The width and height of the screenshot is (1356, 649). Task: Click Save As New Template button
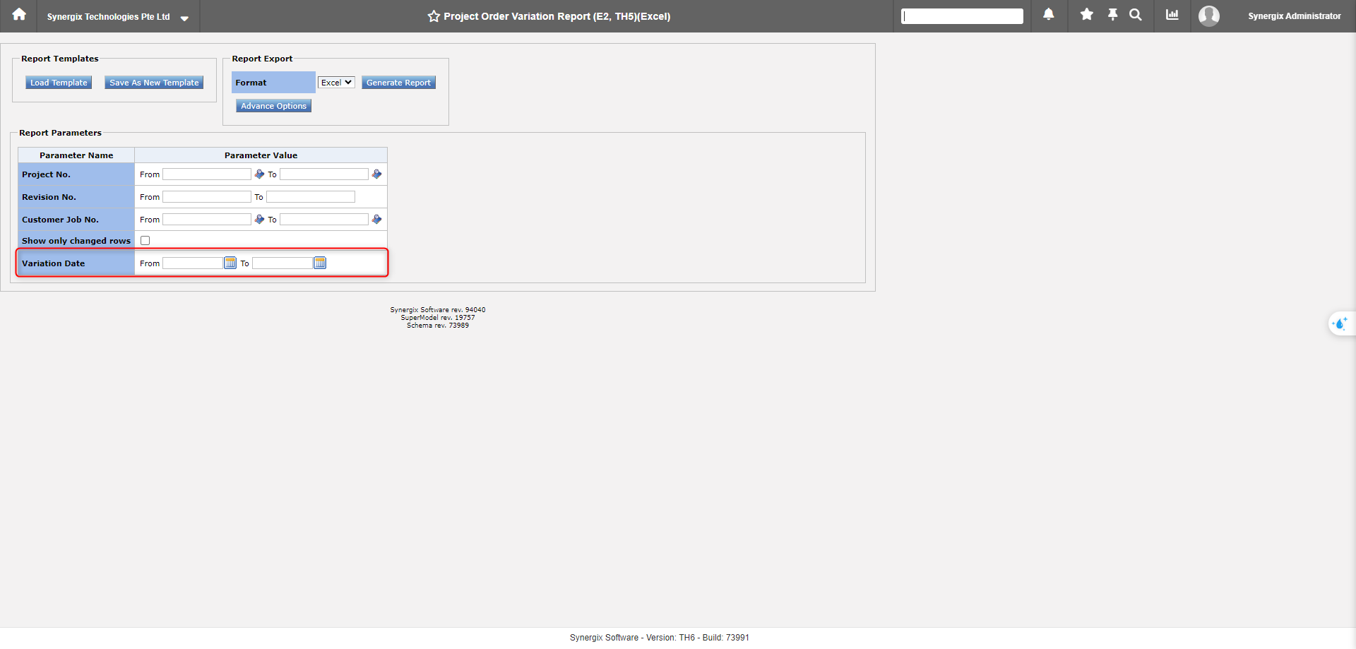(x=154, y=83)
